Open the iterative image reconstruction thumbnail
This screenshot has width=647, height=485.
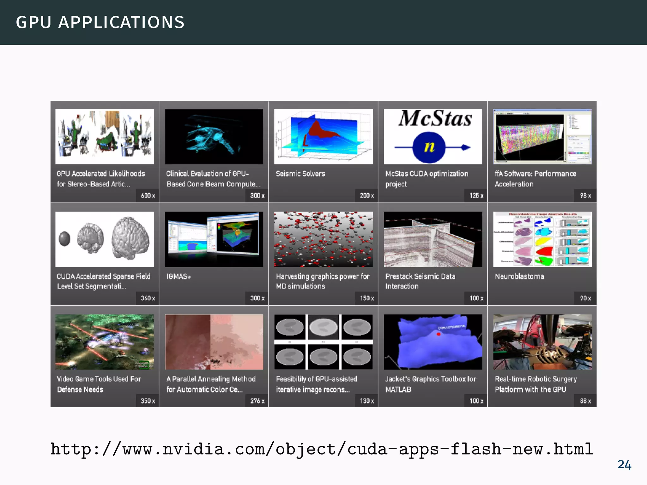click(323, 342)
